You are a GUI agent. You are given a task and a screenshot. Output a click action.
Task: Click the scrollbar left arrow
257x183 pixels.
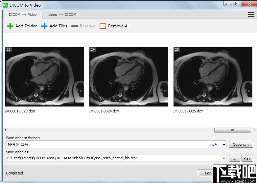click(x=5, y=130)
